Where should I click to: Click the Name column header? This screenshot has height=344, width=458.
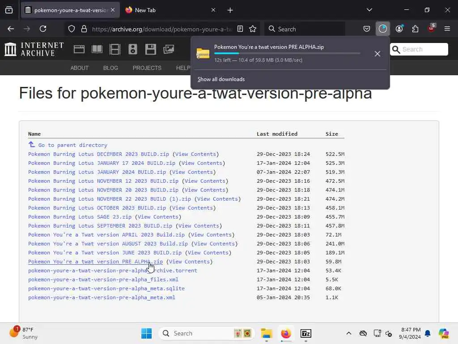point(34,134)
